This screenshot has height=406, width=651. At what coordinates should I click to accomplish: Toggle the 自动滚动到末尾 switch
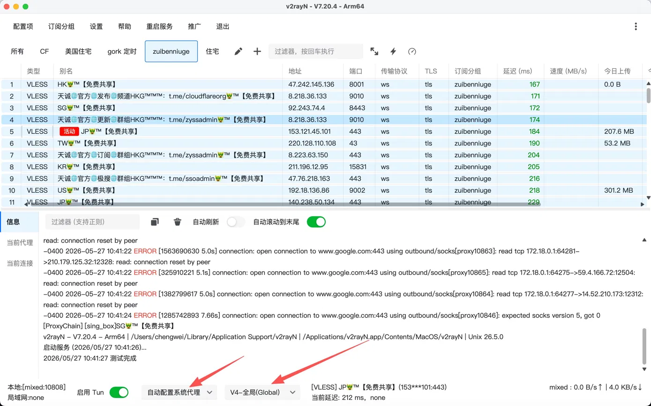coord(316,222)
